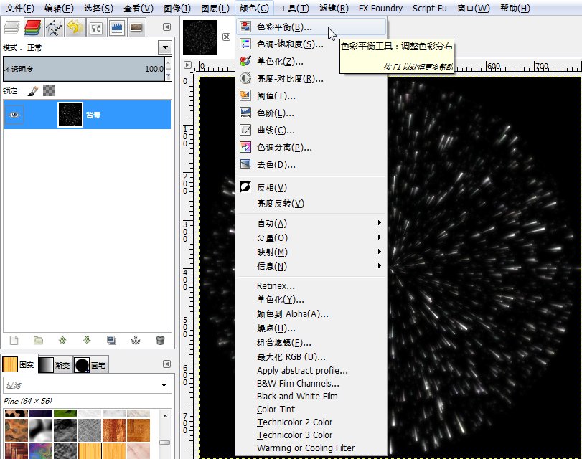
Task: Select the leopard pattern swatch
Action: [17, 413]
